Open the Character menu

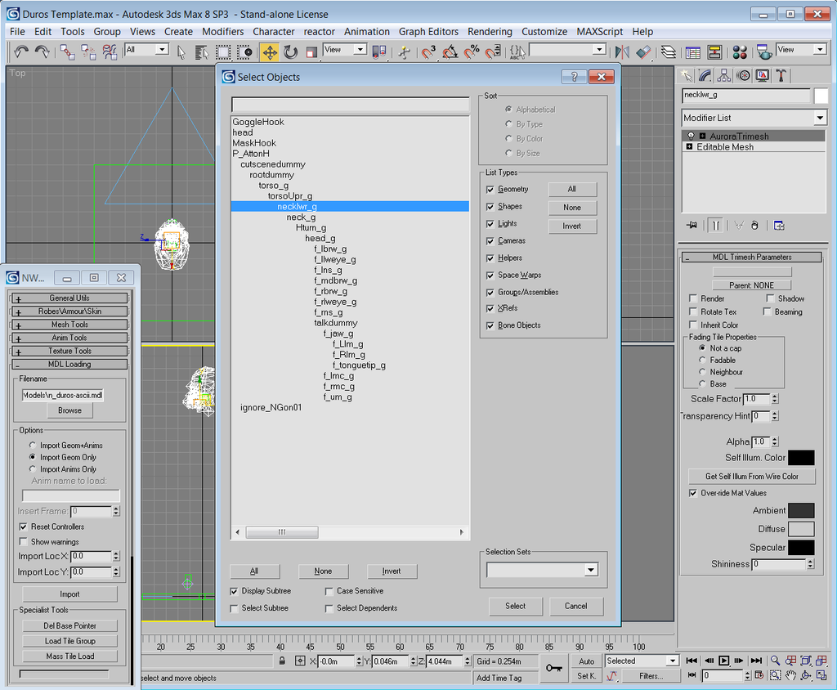[273, 32]
